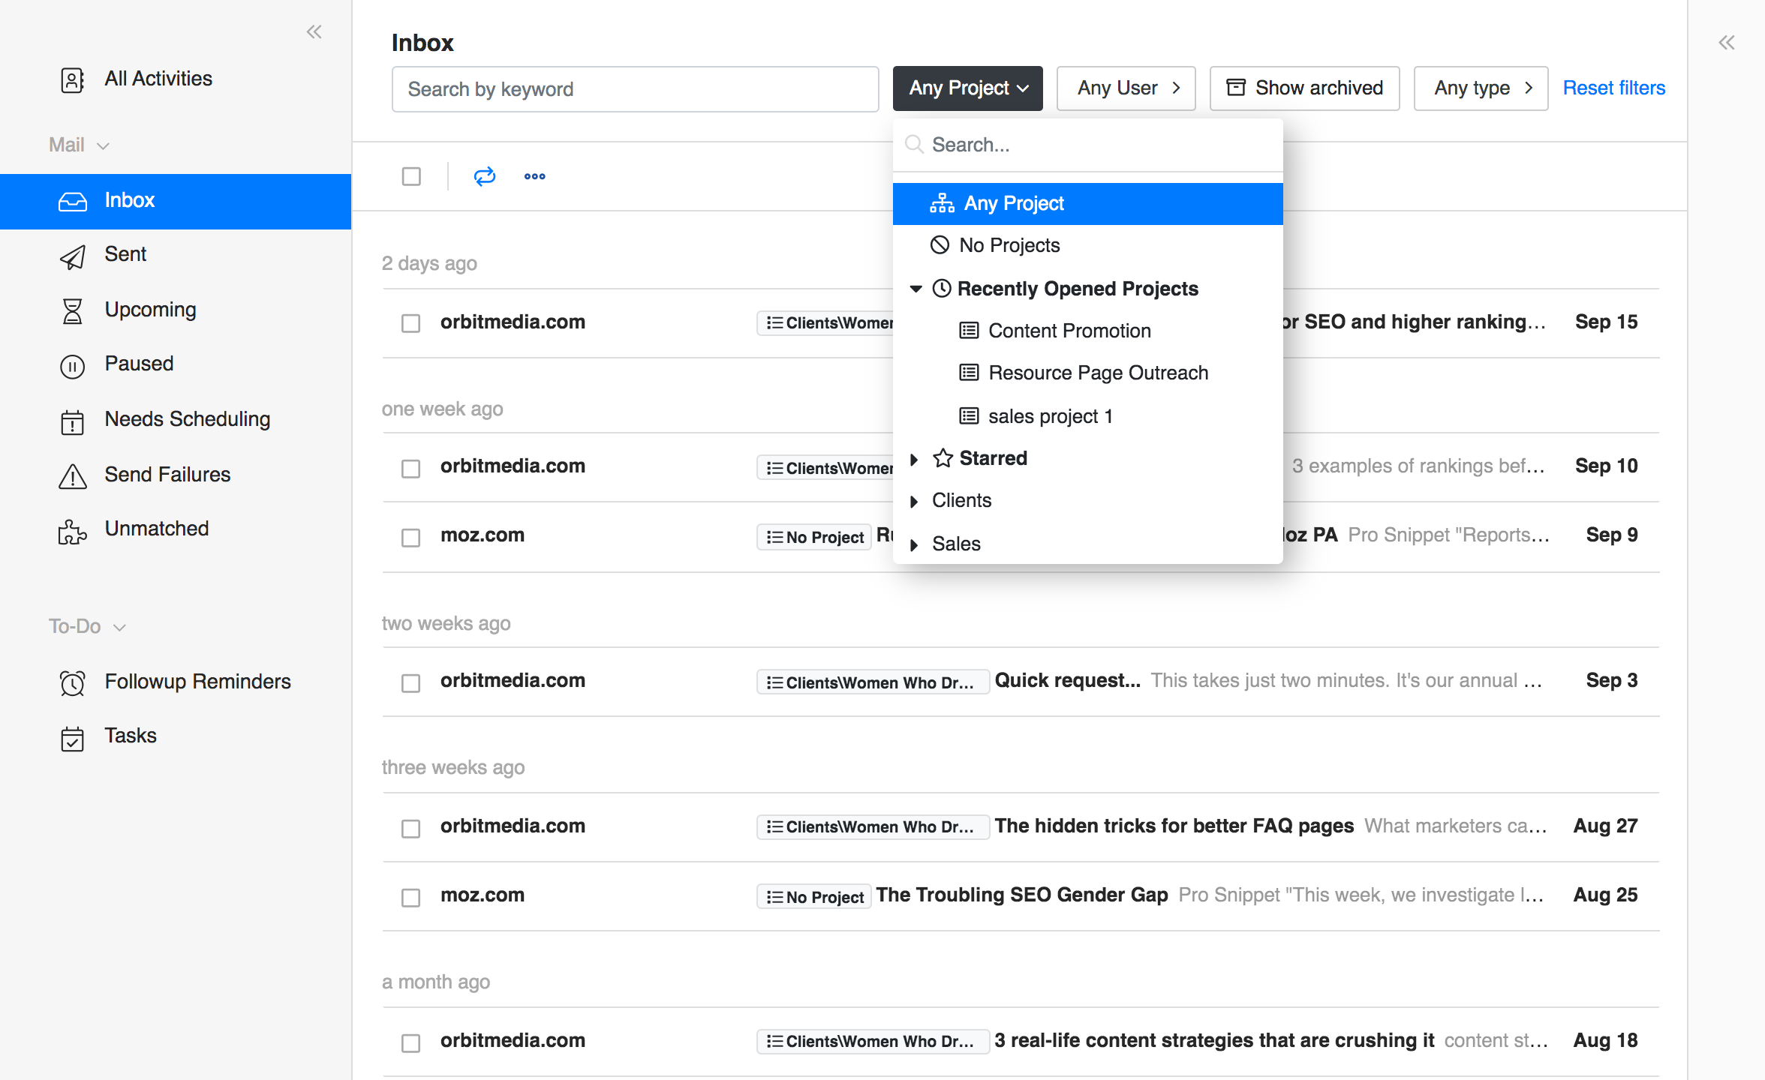Expand the Clients project folder
This screenshot has height=1080, width=1765.
[x=914, y=501]
